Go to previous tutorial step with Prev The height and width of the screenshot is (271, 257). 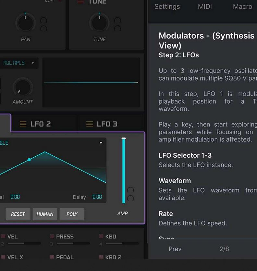[175, 249]
